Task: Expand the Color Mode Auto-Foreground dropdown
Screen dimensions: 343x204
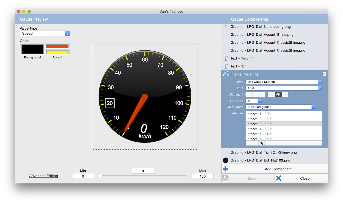Action: 280,107
